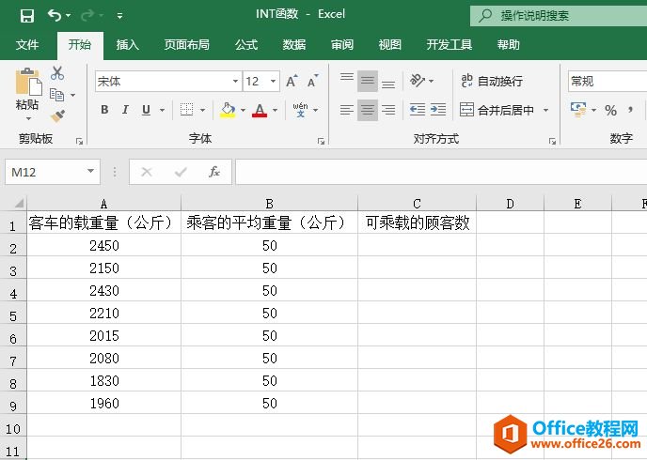Click the yellow fill color swatch
647x460 pixels.
click(227, 110)
